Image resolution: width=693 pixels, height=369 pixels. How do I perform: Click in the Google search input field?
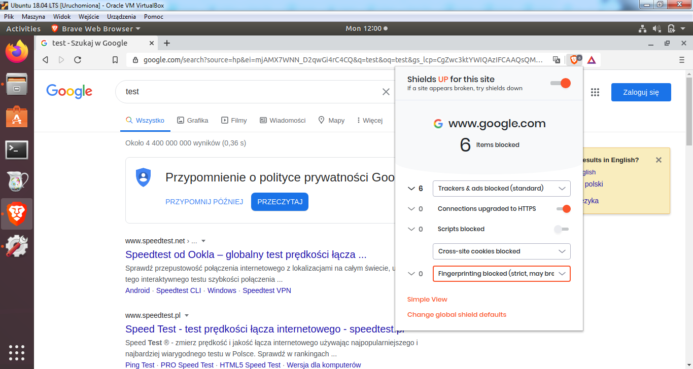(x=251, y=92)
